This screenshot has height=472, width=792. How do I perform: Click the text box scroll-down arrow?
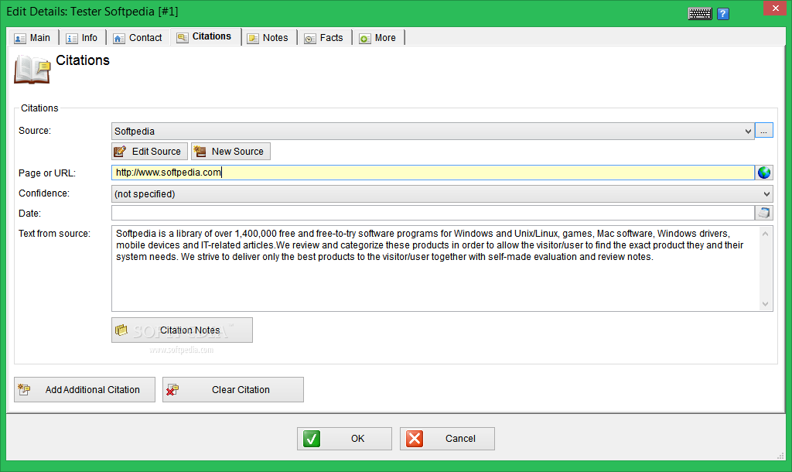(765, 304)
